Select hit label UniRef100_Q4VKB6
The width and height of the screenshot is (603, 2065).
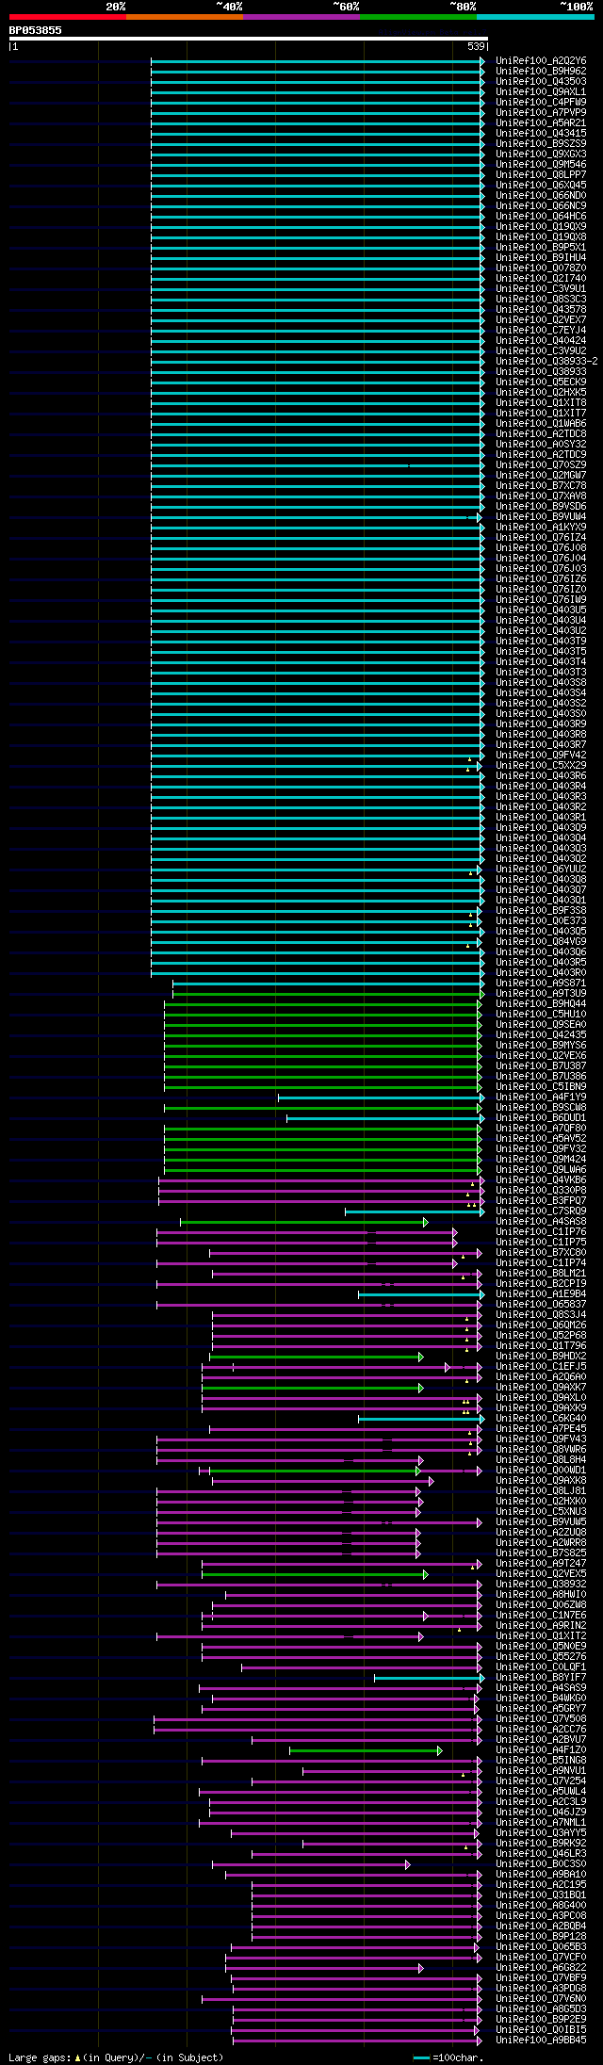point(541,1180)
